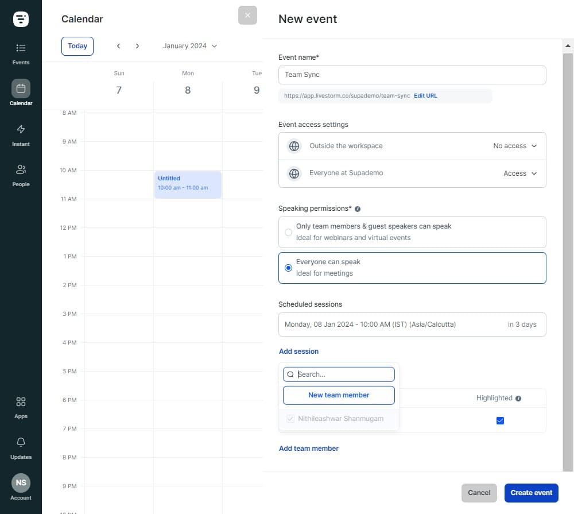Viewport: 574px width, 514px height.
Task: Click the Livestorm logo icon
Action: pos(21,19)
